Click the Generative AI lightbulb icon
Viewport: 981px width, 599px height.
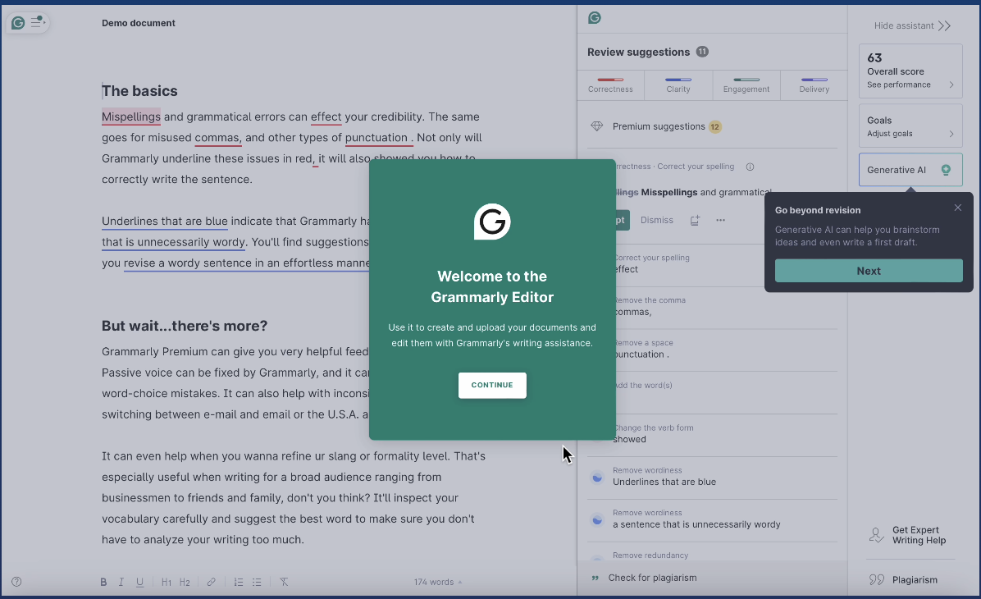pos(946,170)
